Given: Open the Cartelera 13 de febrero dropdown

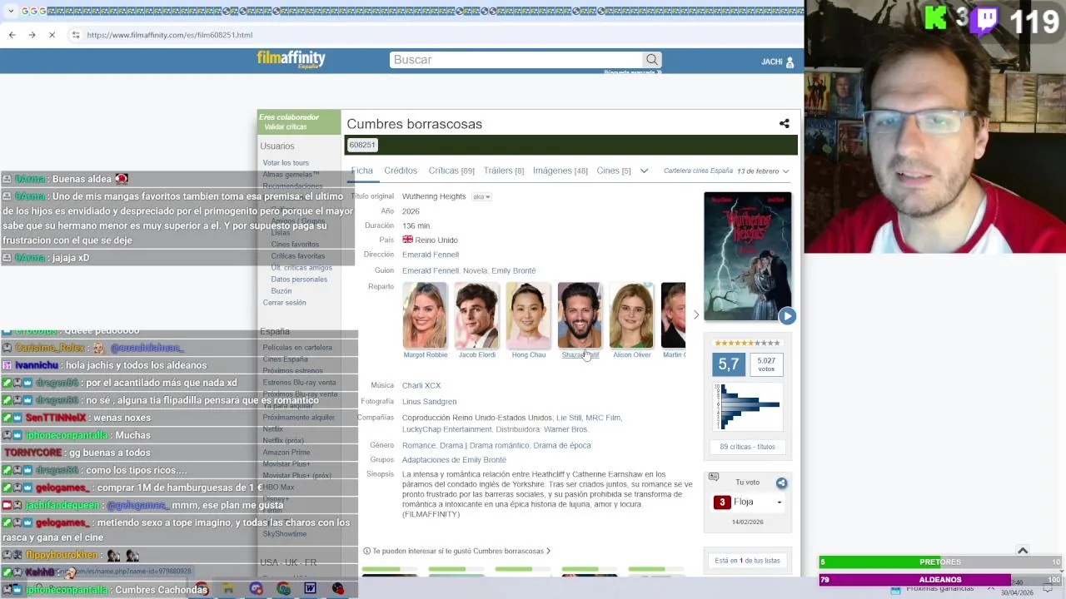Looking at the screenshot, I should point(725,171).
